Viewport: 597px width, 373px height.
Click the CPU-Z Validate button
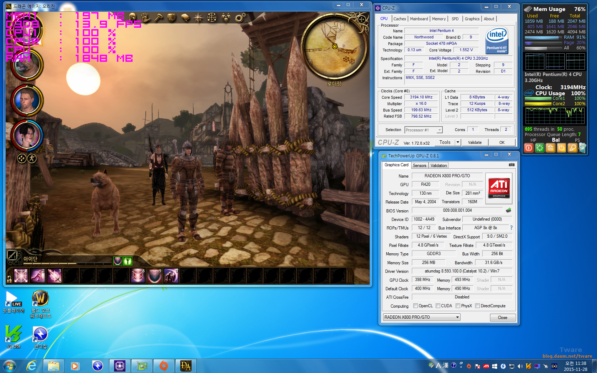[475, 142]
